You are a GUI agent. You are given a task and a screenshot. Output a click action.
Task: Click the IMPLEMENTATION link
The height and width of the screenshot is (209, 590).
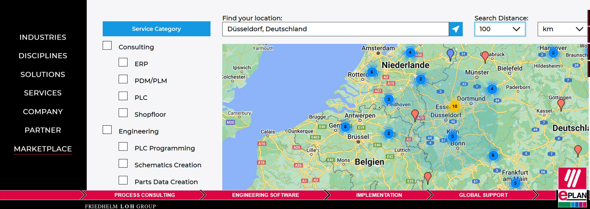pos(379,195)
